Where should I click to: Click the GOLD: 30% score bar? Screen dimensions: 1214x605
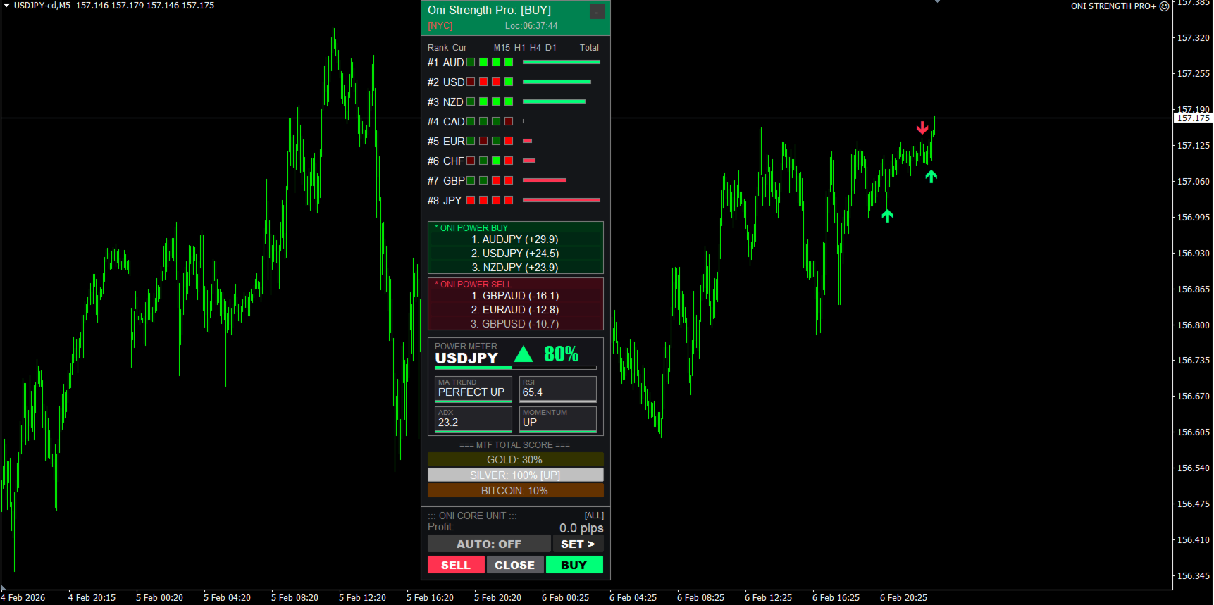(x=516, y=459)
